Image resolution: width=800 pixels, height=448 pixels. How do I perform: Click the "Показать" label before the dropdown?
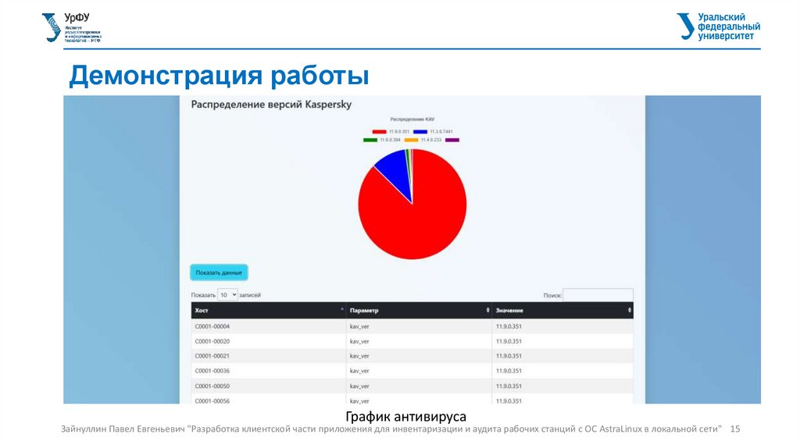[203, 295]
